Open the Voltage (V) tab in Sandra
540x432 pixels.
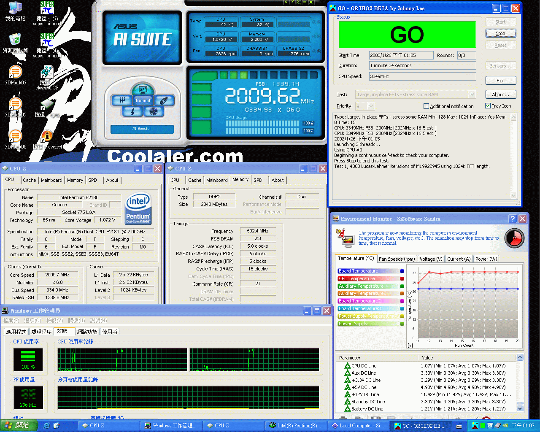point(431,259)
